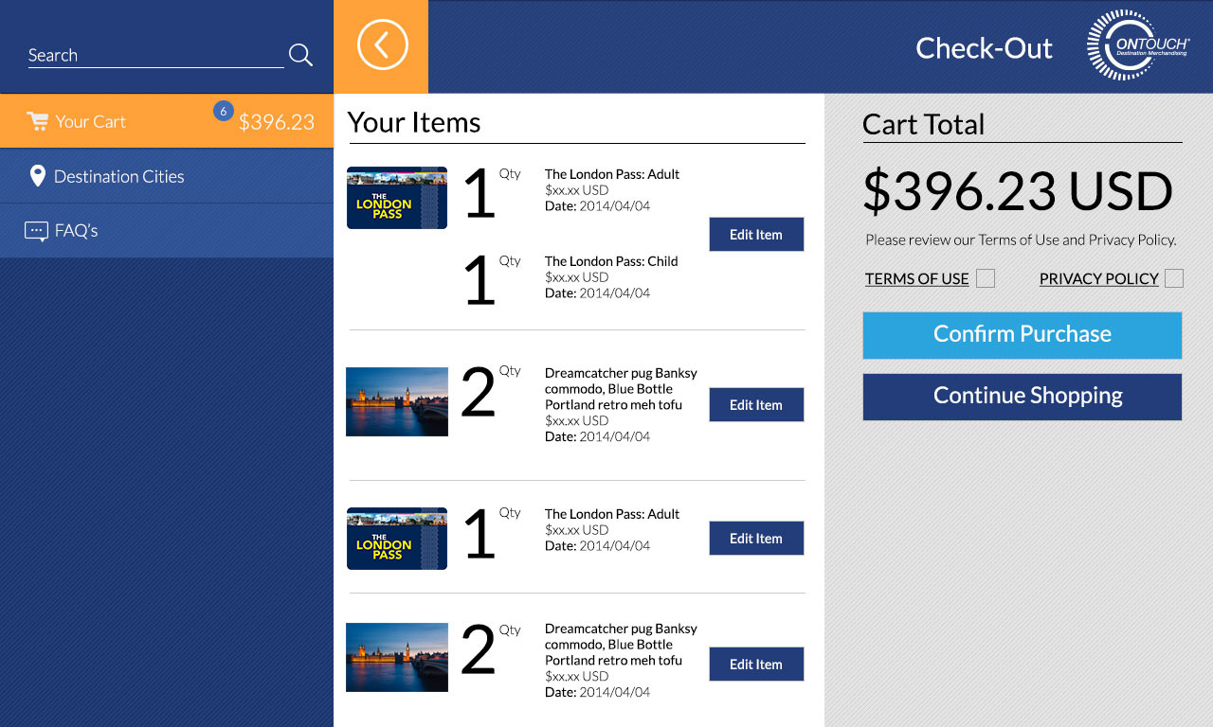The height and width of the screenshot is (727, 1213).
Task: Check the Privacy Policy checkbox
Action: [1174, 278]
